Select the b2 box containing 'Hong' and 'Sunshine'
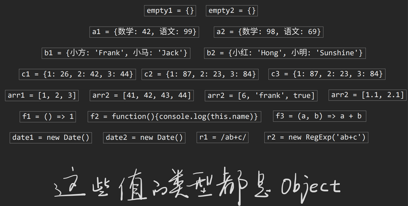The width and height of the screenshot is (408, 206). click(285, 53)
